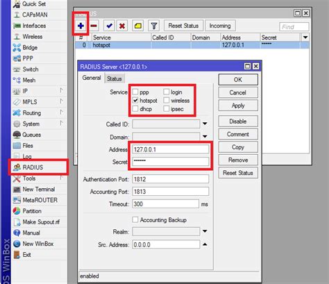Select the General tab
The width and height of the screenshot is (329, 284).
tap(92, 78)
